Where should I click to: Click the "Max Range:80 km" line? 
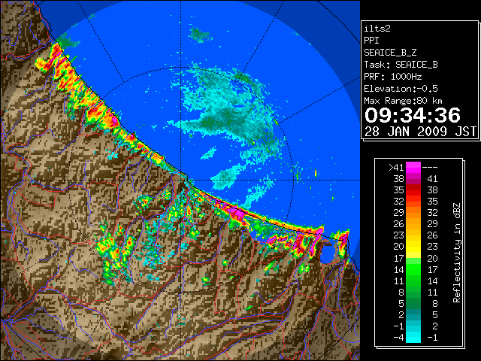(x=403, y=101)
